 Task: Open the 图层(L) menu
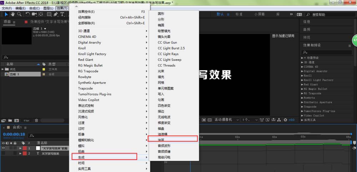48,8
